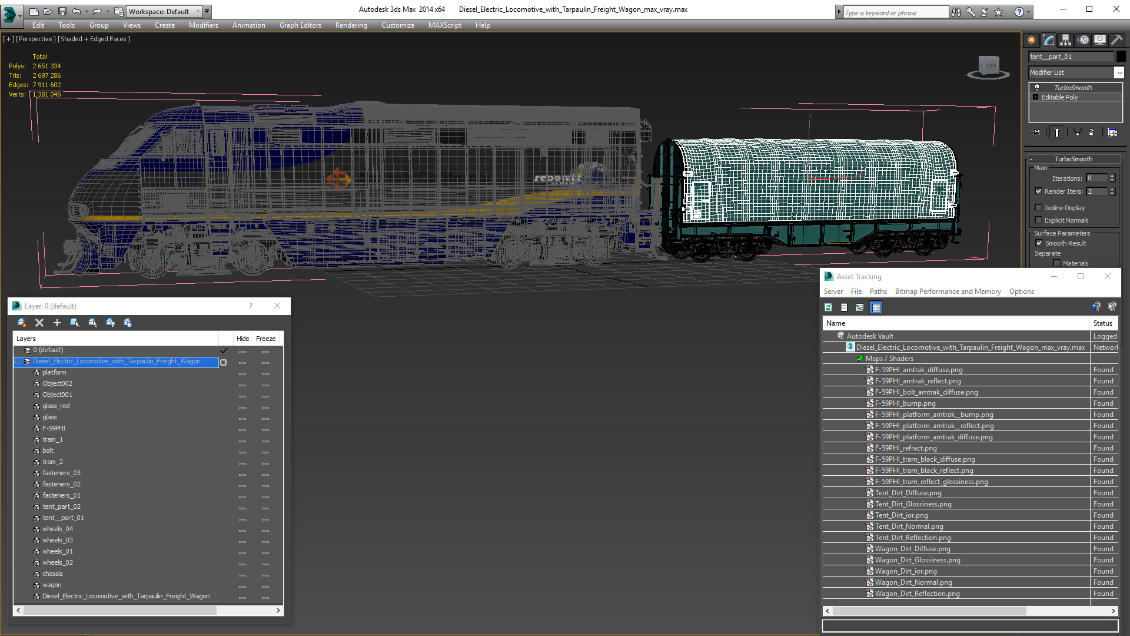Open the MAXScript menu
This screenshot has width=1130, height=636.
[445, 25]
